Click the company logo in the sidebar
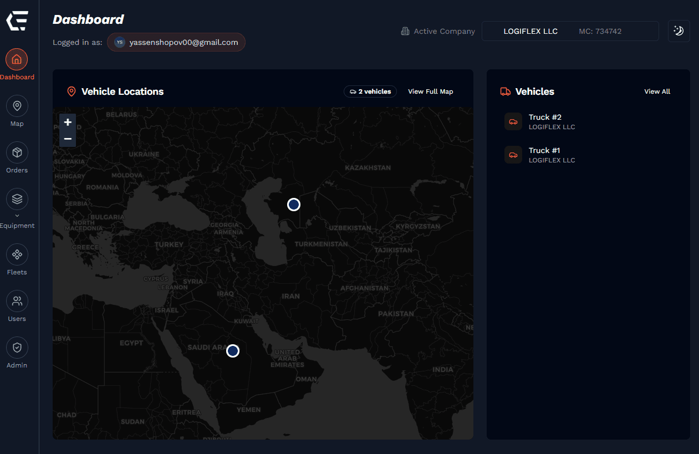This screenshot has height=454, width=699. click(17, 21)
